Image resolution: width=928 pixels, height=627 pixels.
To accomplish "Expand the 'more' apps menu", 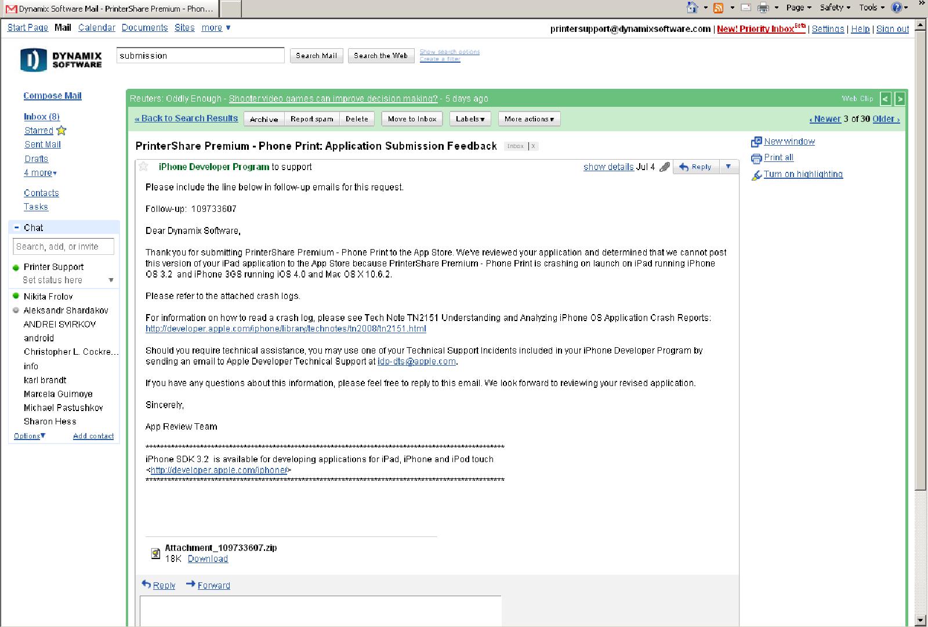I will 216,27.
